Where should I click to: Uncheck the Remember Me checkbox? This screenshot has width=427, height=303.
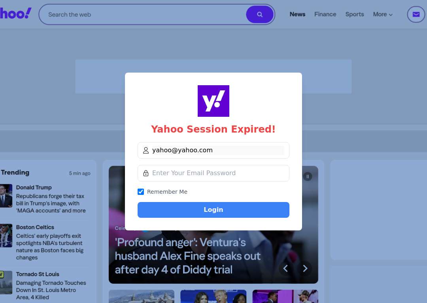pyautogui.click(x=141, y=192)
